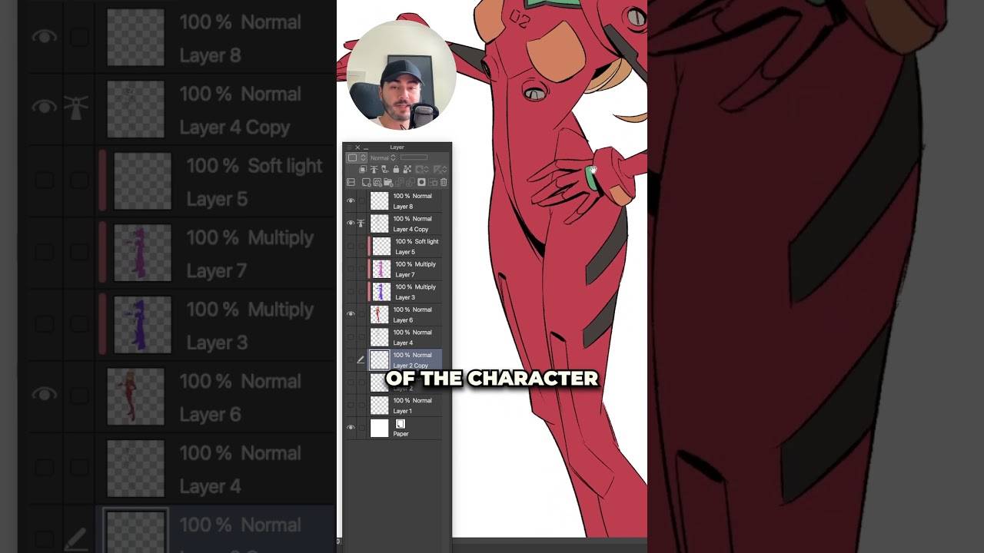Click the red palette color bar on centre Layer 5

point(370,247)
